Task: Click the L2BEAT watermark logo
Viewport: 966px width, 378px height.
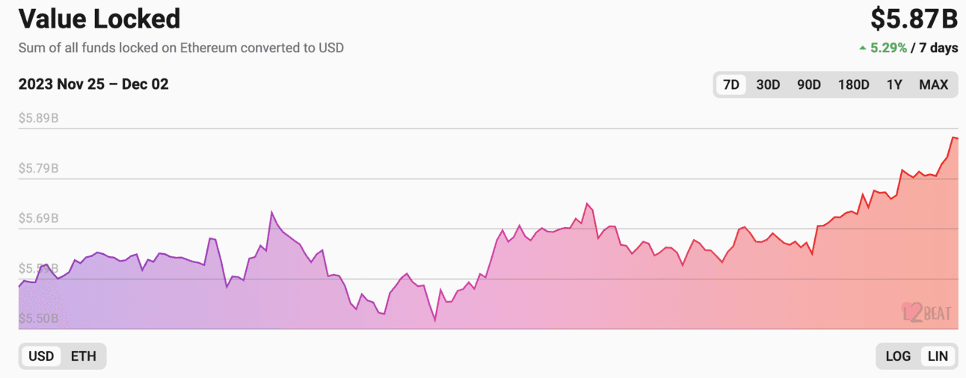Action: click(x=926, y=312)
